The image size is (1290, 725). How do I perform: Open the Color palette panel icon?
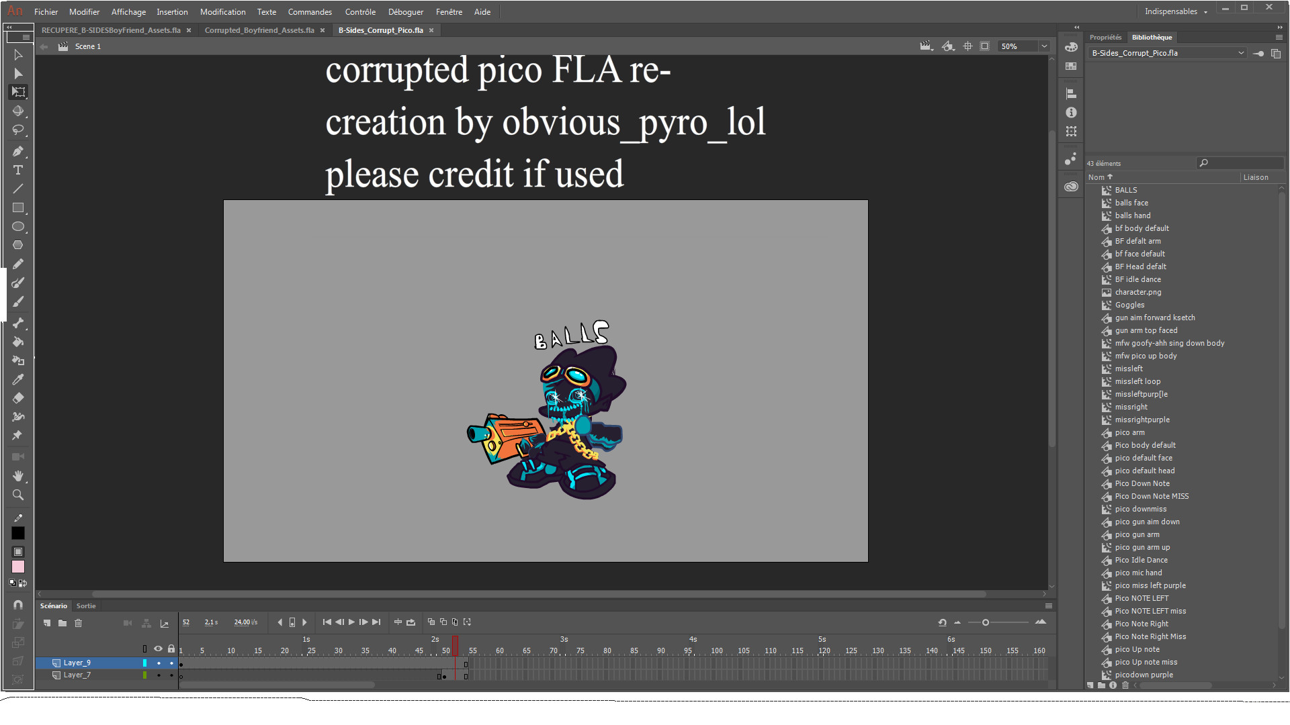point(1071,47)
